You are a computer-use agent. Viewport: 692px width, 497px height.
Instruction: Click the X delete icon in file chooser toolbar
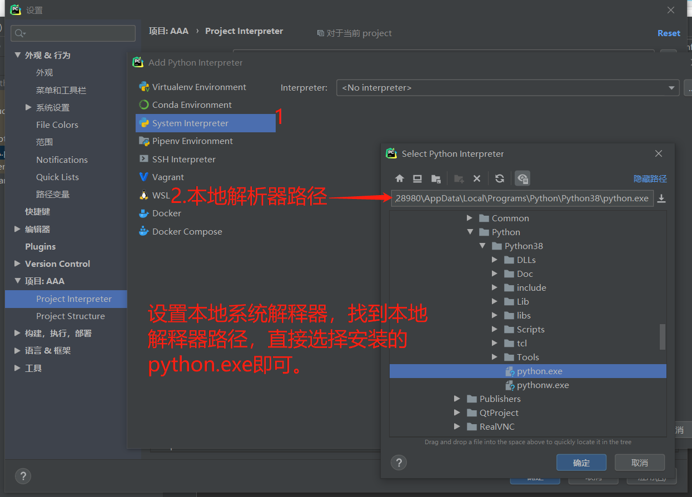(477, 178)
